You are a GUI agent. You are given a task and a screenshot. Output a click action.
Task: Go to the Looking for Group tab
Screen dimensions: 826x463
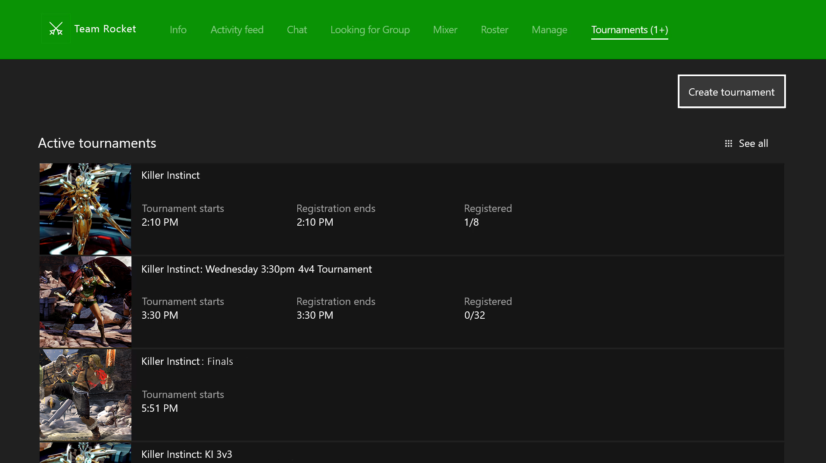(x=370, y=30)
